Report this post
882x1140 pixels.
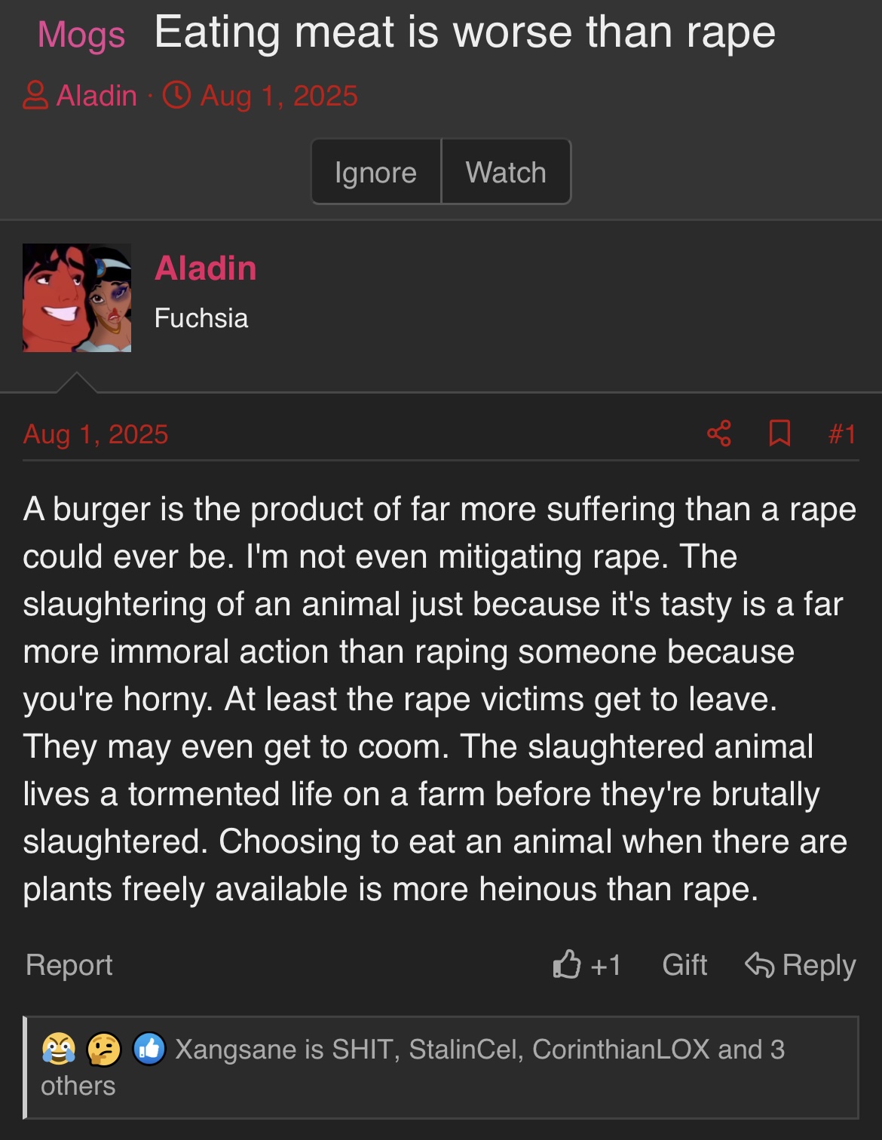click(69, 965)
